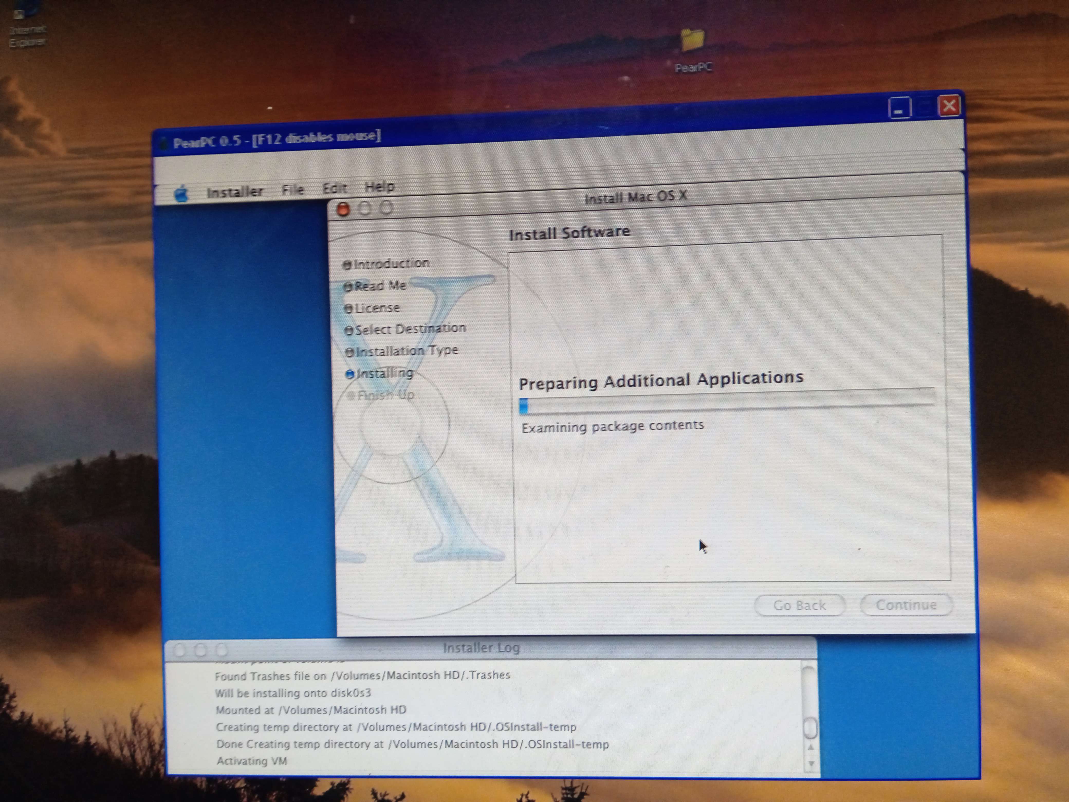Click the Examining package contents status text
1069x802 pixels.
tap(613, 426)
